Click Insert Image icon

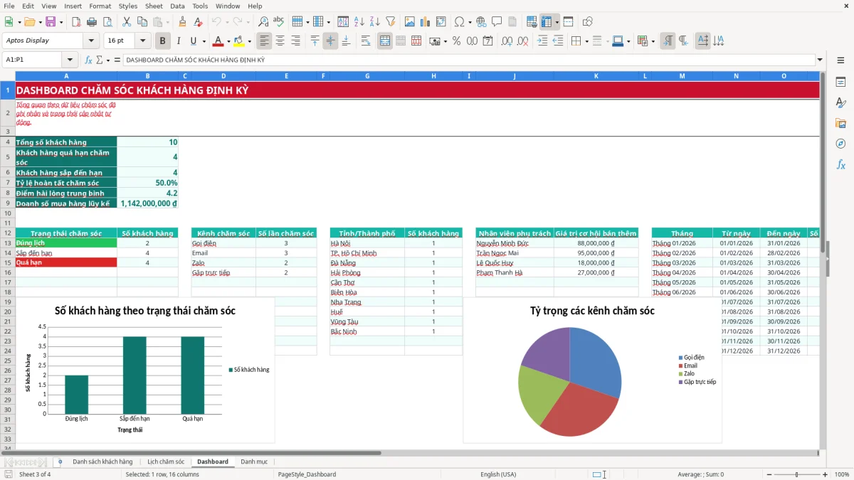coord(410,22)
